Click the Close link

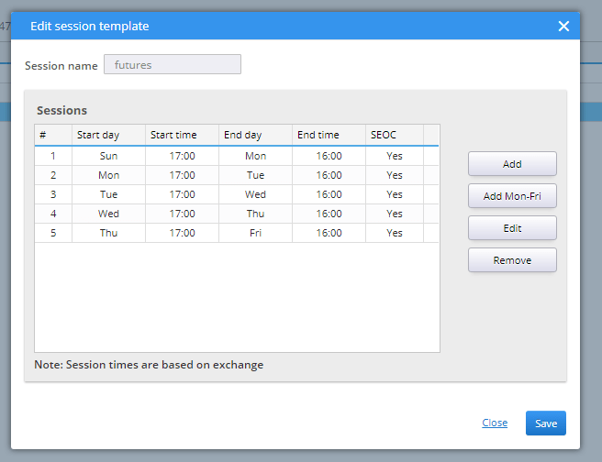495,423
